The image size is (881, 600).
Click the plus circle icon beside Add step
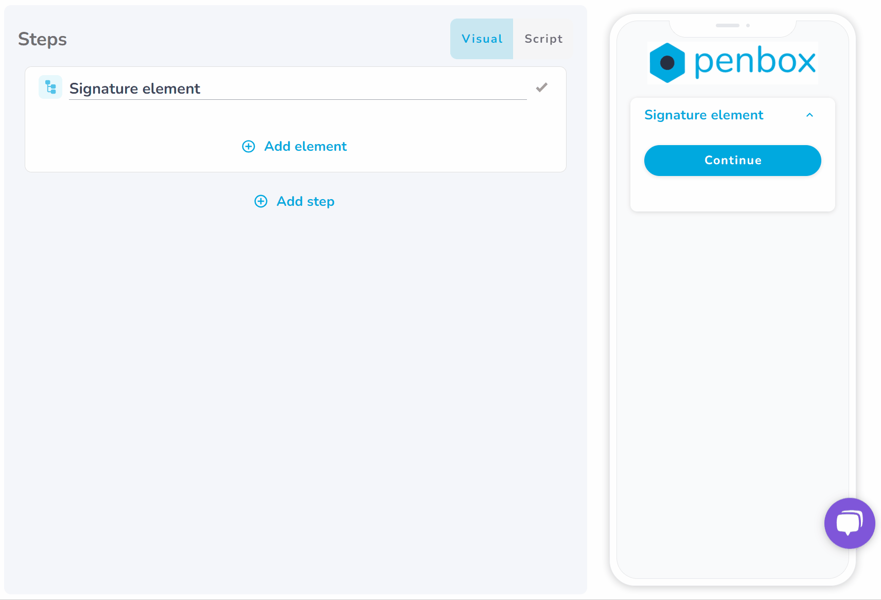(261, 201)
